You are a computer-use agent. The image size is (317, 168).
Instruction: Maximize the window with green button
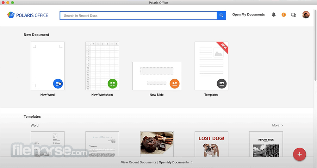click(x=13, y=2)
